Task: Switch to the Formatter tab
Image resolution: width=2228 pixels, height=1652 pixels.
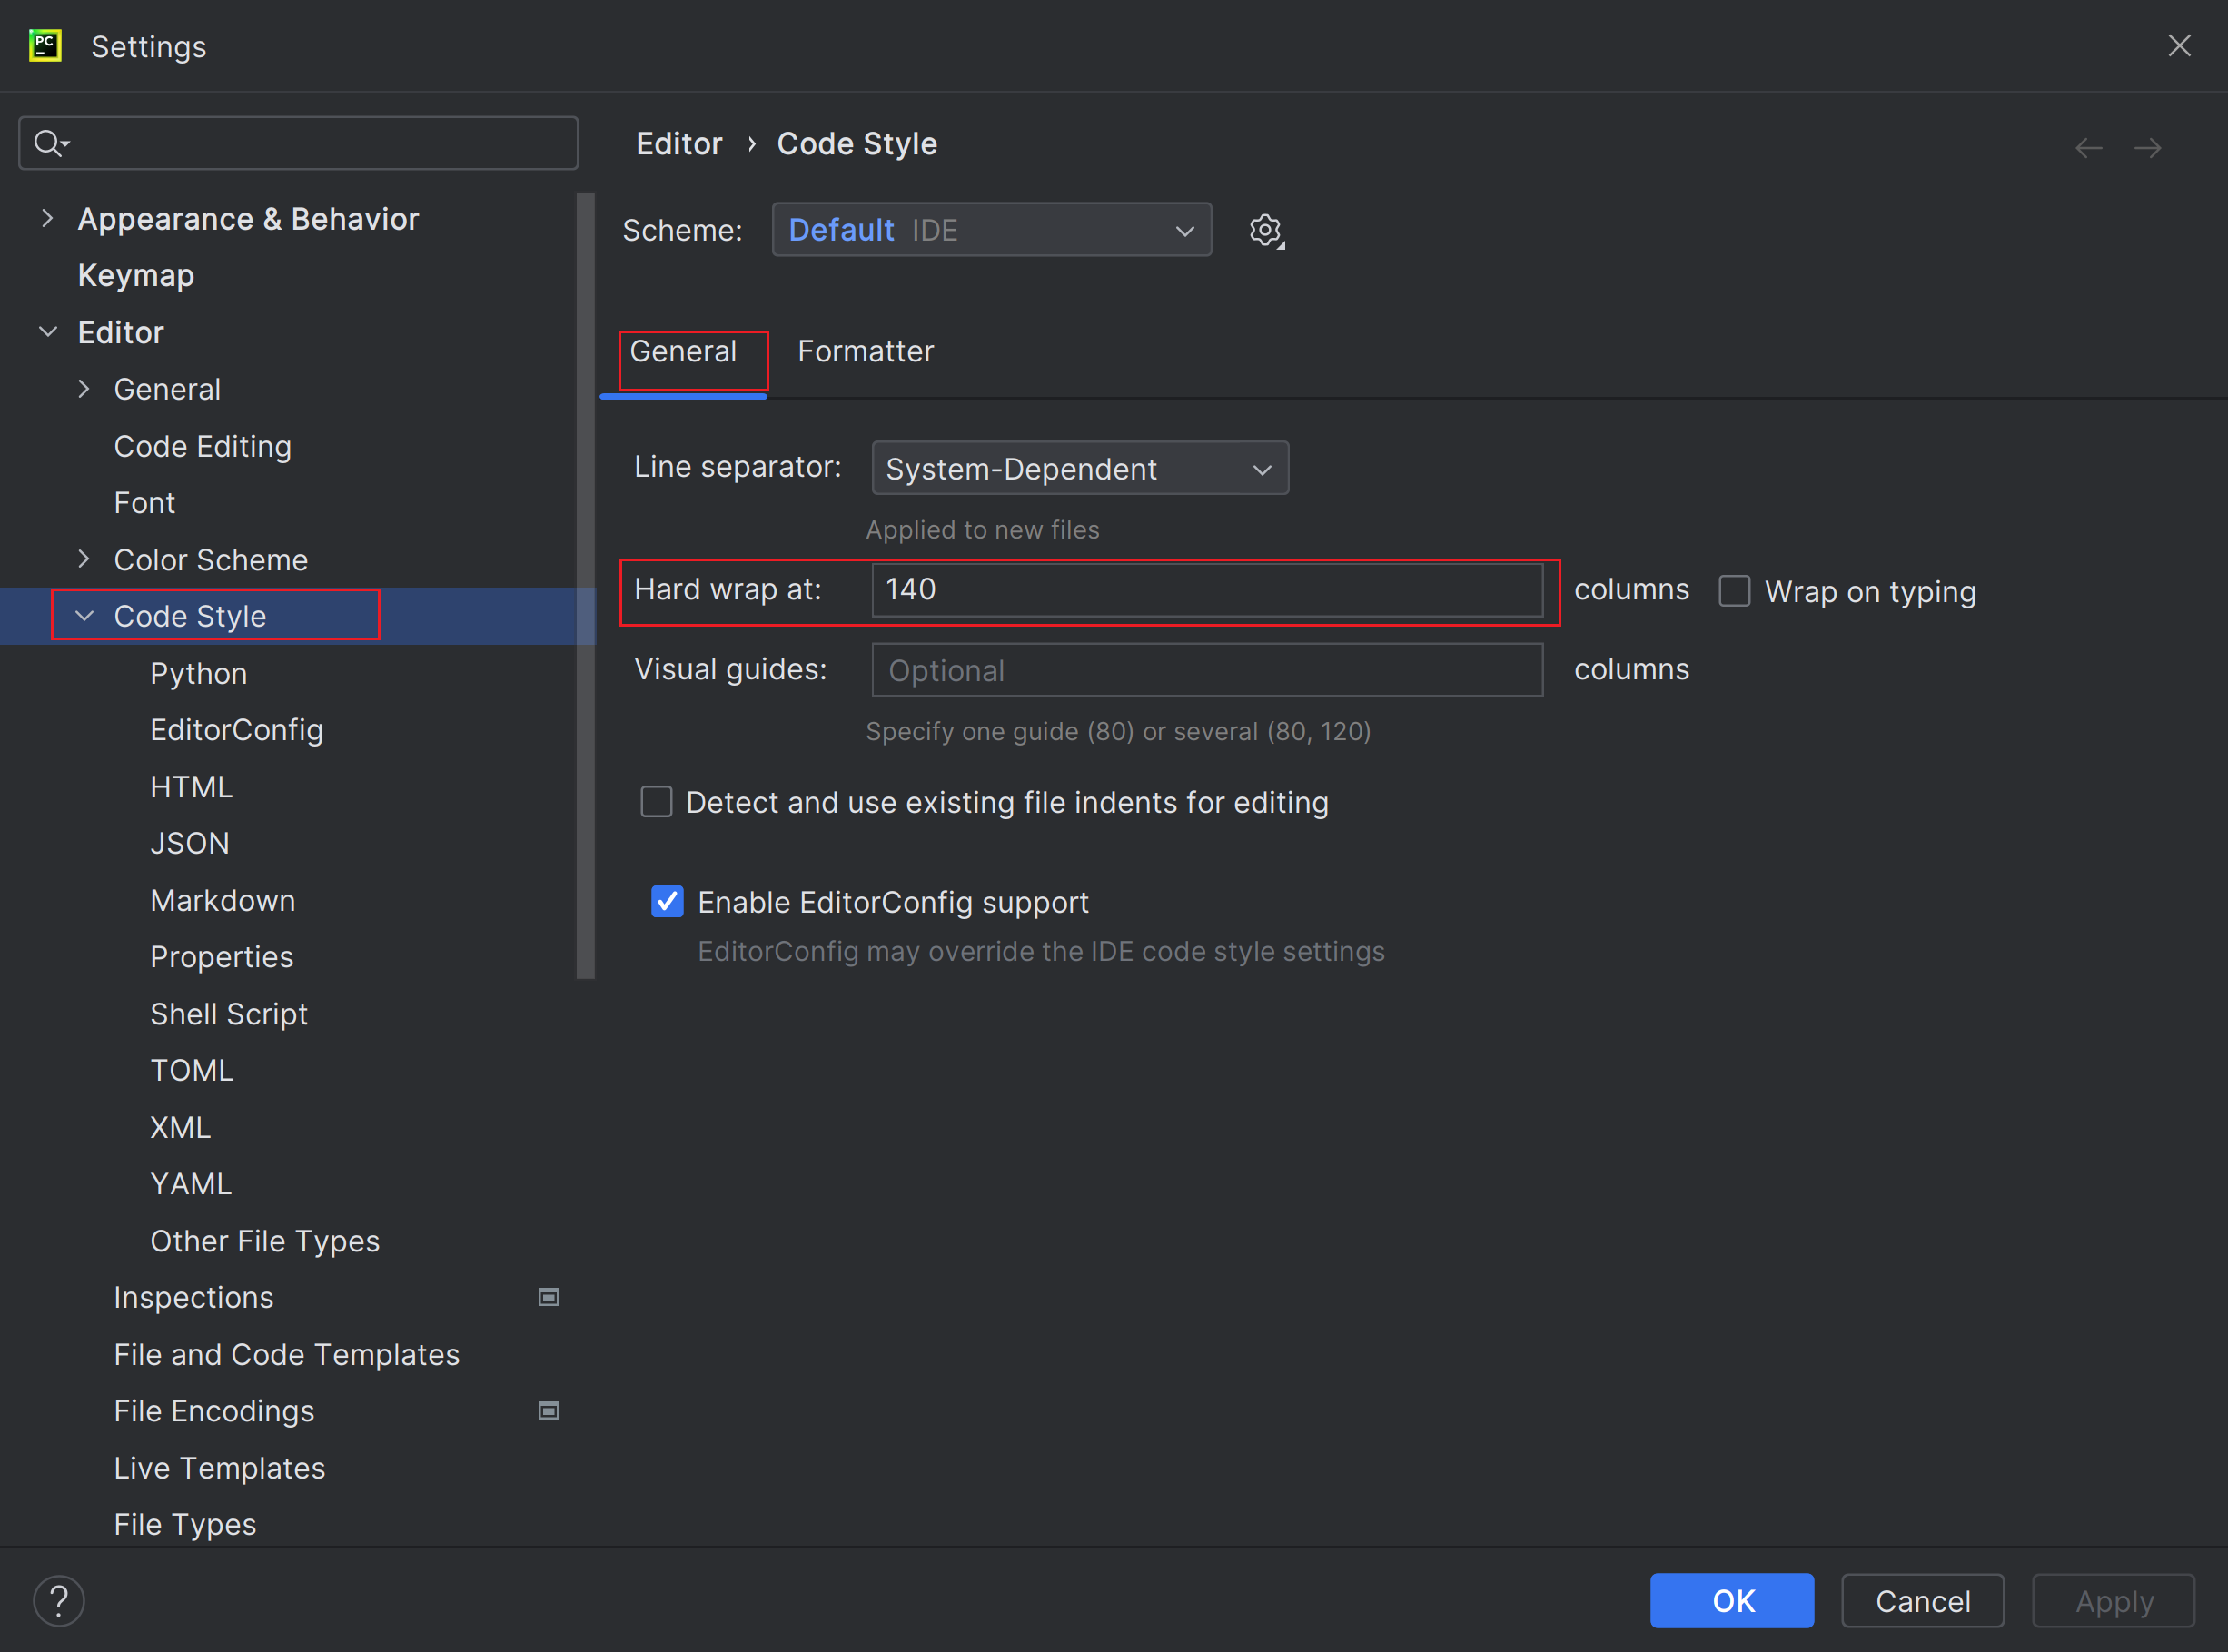Action: pyautogui.click(x=865, y=352)
